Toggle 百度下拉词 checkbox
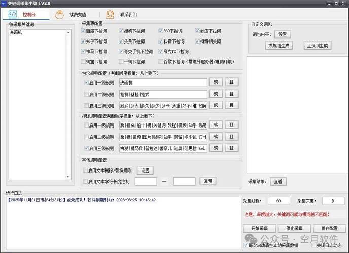 tap(83, 31)
